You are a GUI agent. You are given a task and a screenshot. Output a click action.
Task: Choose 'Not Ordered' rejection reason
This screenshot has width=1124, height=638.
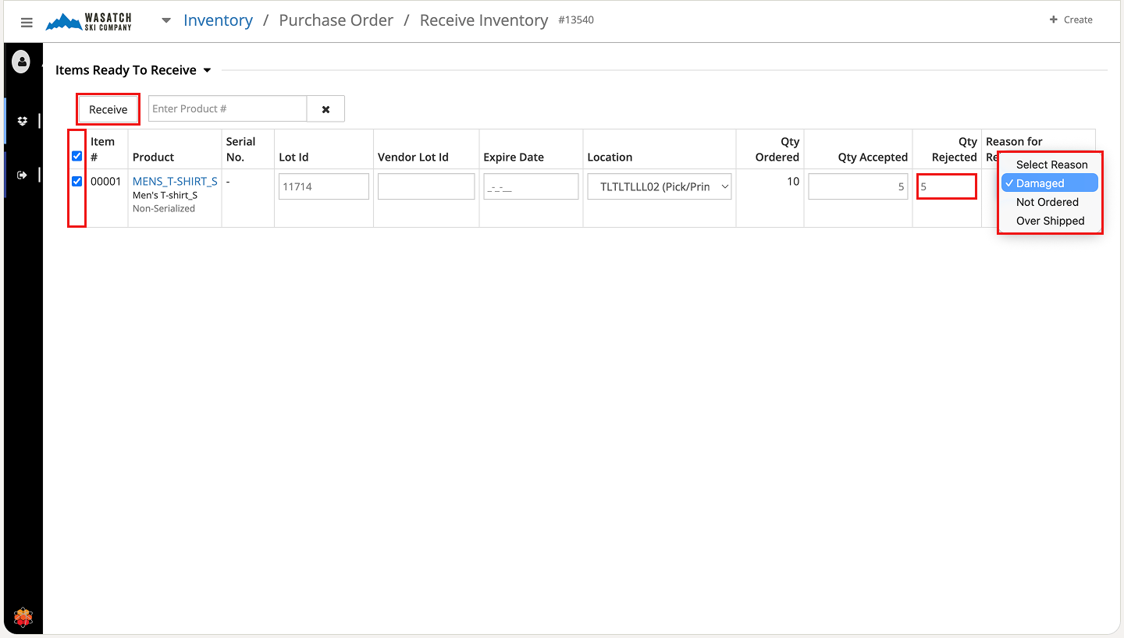tap(1047, 202)
